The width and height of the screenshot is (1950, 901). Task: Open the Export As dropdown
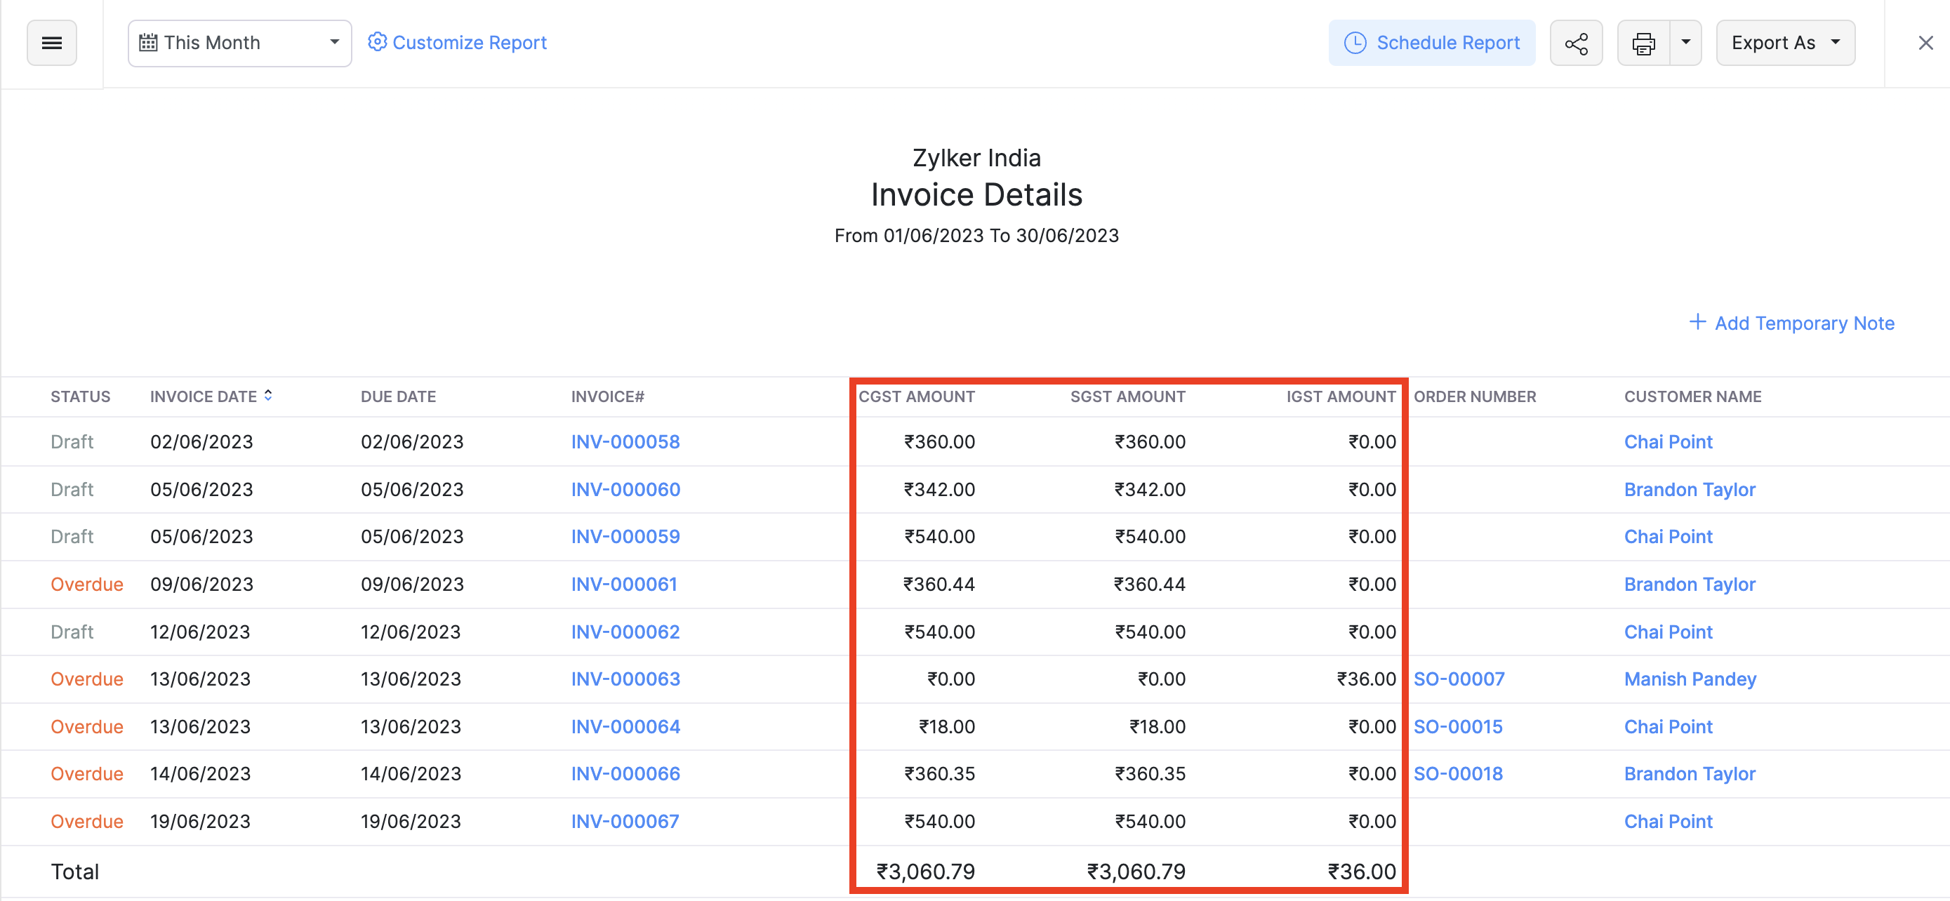(x=1784, y=43)
